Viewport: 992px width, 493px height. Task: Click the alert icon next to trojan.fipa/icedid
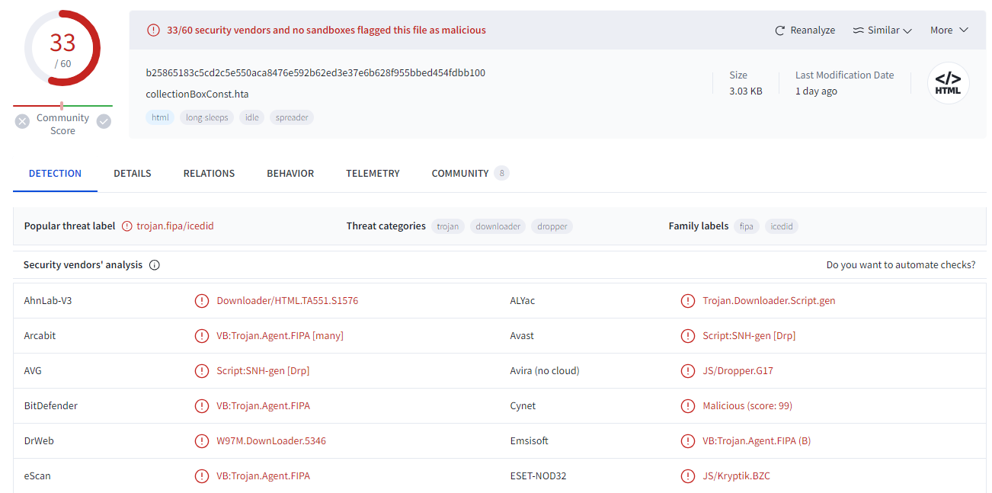coord(127,226)
